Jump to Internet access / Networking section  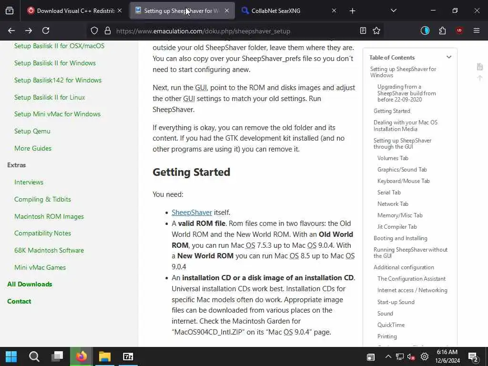(x=412, y=290)
